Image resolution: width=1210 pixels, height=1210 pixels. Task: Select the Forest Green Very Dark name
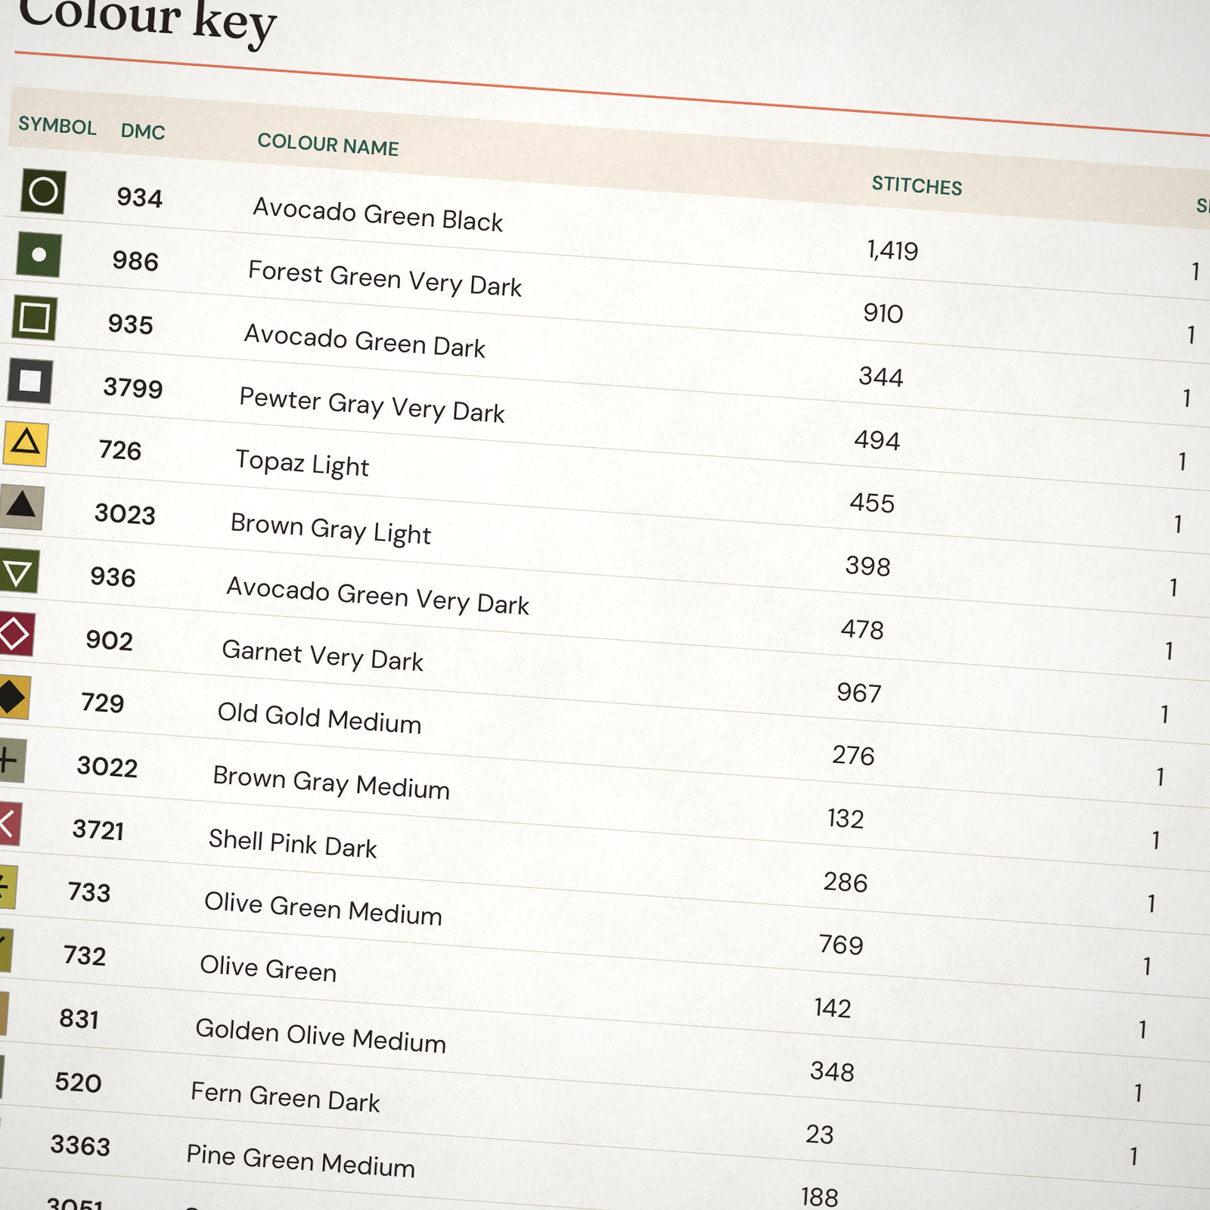(385, 278)
